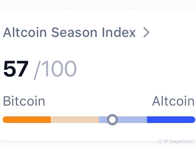Click the rounded right end of the blue bar

193,120
